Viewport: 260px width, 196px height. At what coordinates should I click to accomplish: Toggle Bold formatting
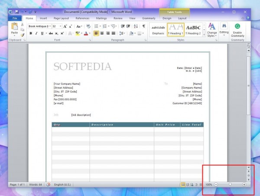[31, 33]
